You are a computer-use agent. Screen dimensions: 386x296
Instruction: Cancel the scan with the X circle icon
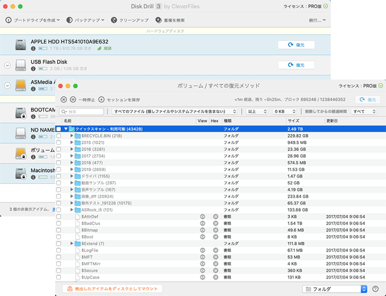63,99
